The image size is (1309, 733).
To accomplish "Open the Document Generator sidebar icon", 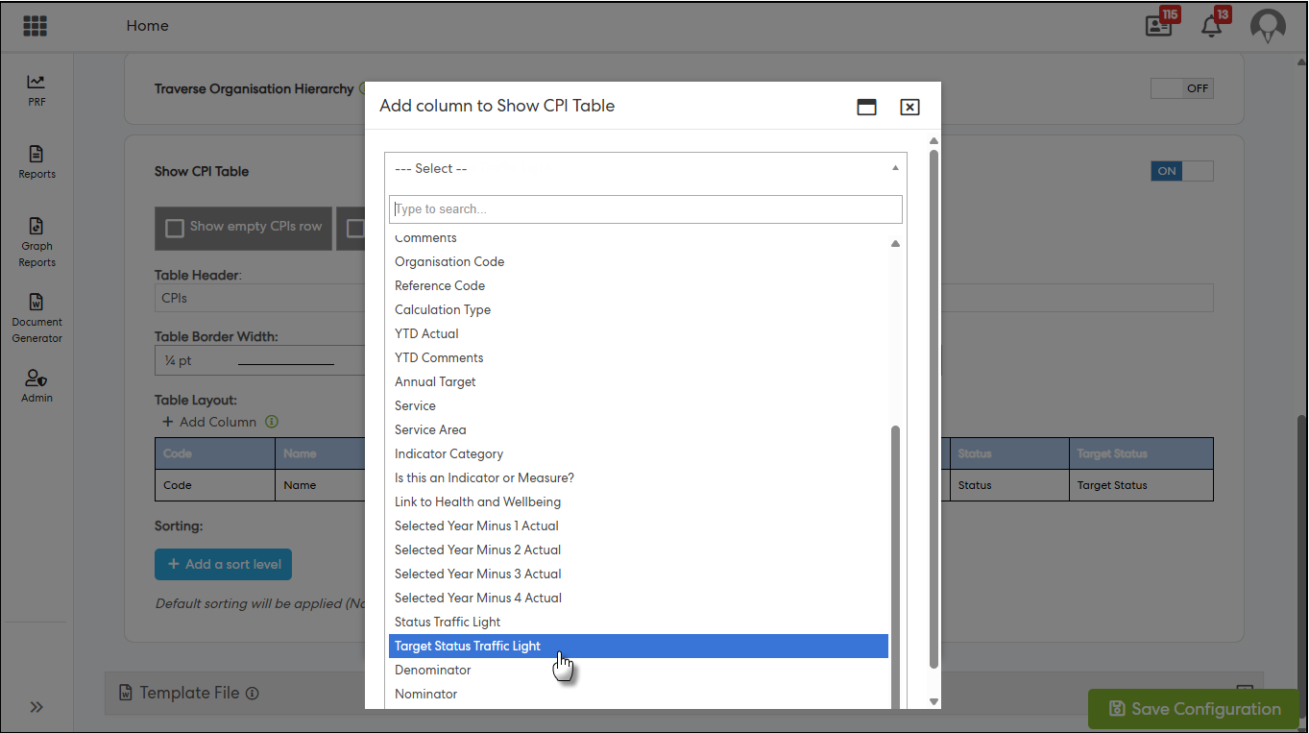I will [36, 318].
